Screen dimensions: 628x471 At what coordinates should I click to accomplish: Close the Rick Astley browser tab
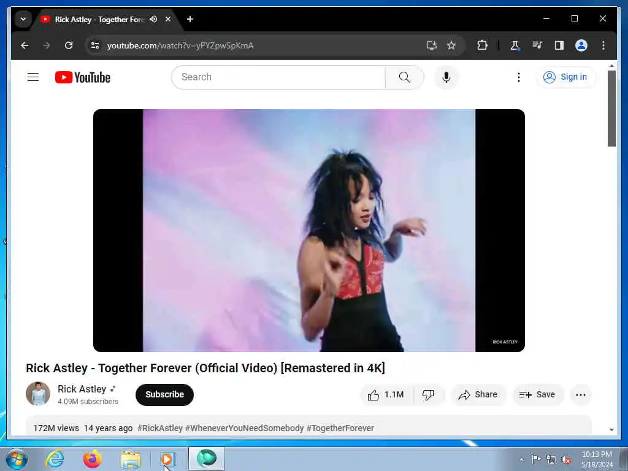[168, 19]
